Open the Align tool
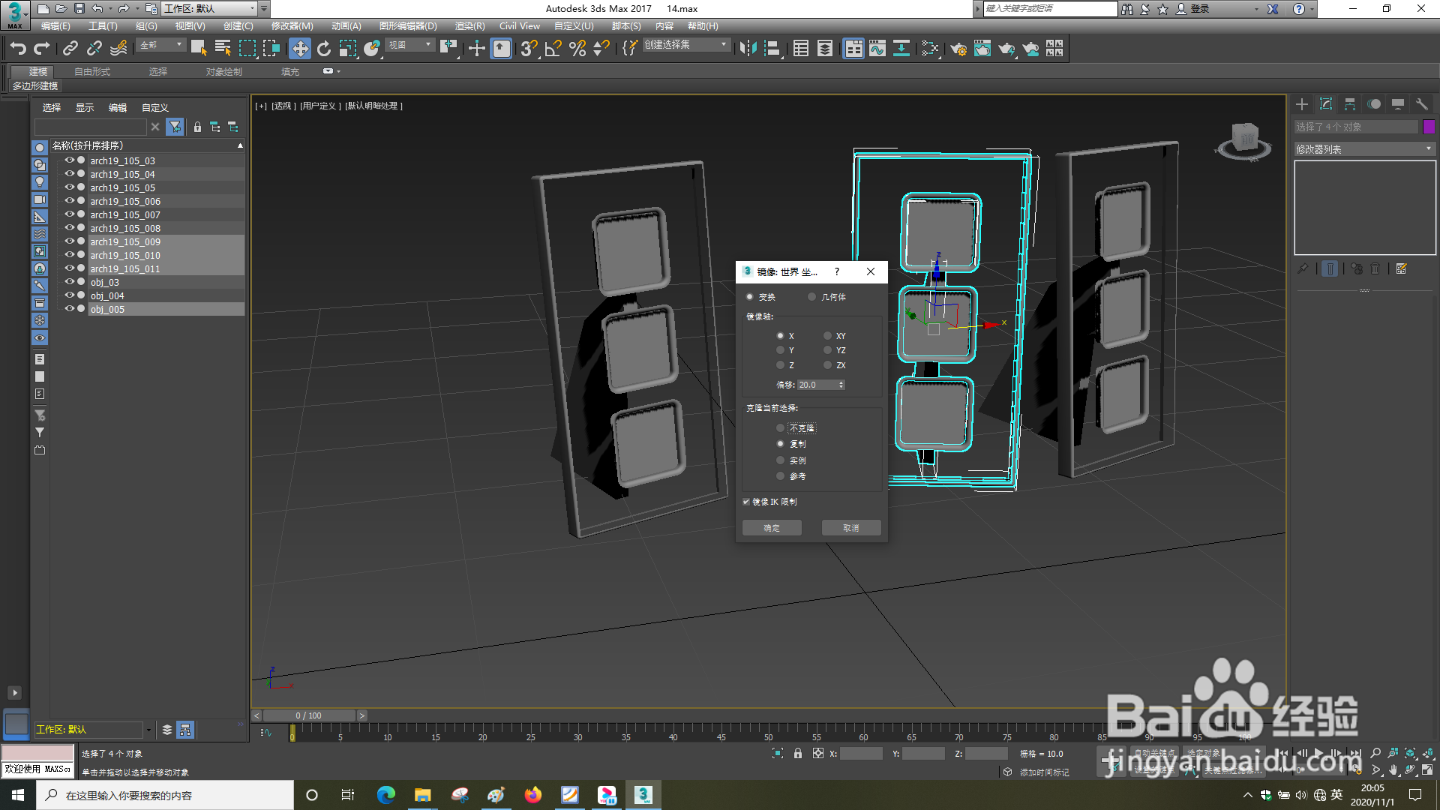1440x810 pixels. tap(772, 49)
